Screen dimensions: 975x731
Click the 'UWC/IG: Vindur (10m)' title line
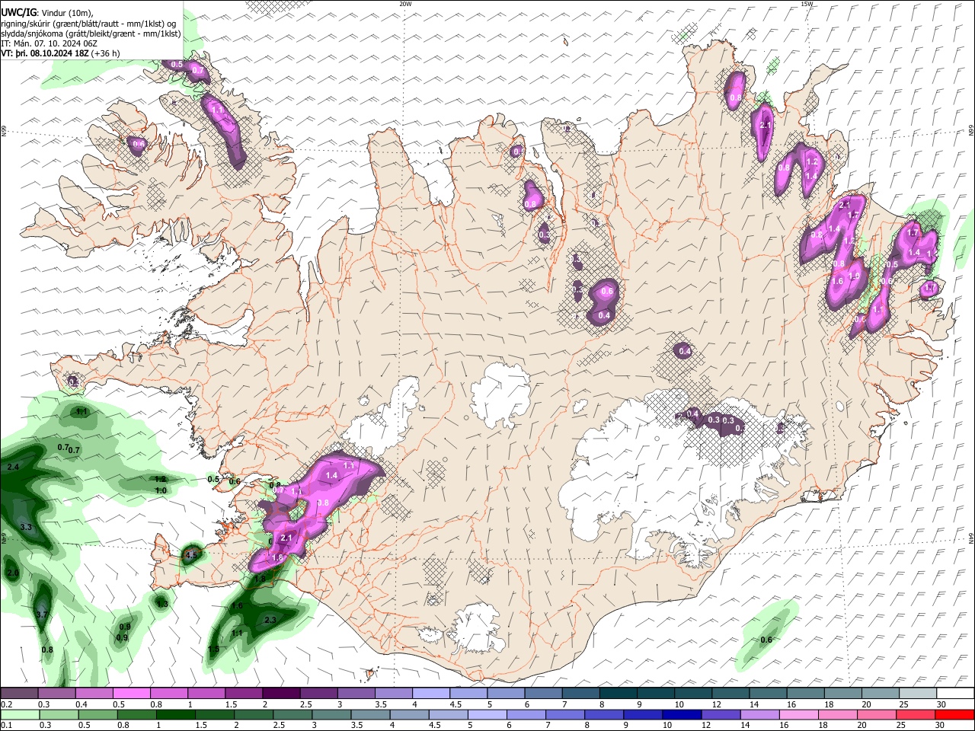pos(47,12)
